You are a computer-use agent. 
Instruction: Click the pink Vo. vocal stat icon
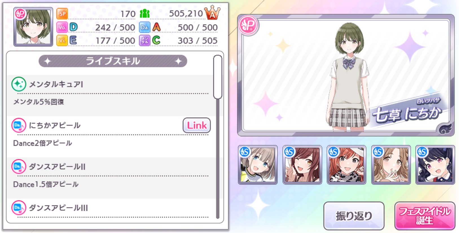(62, 27)
